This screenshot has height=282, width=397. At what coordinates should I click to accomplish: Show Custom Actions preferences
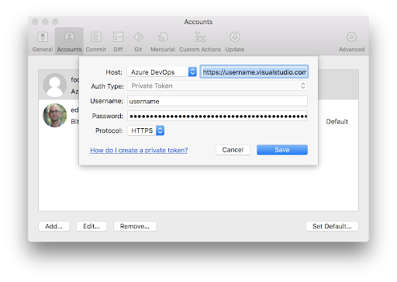tap(200, 41)
